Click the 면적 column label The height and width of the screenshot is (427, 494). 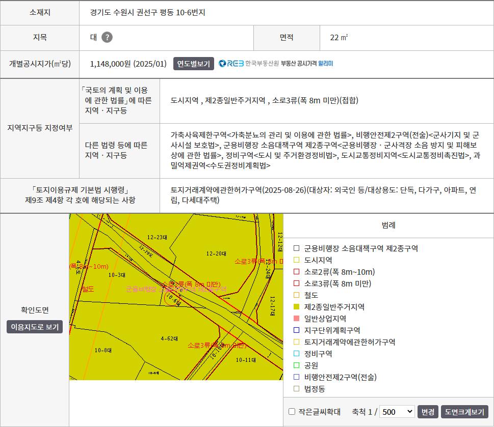(x=287, y=38)
